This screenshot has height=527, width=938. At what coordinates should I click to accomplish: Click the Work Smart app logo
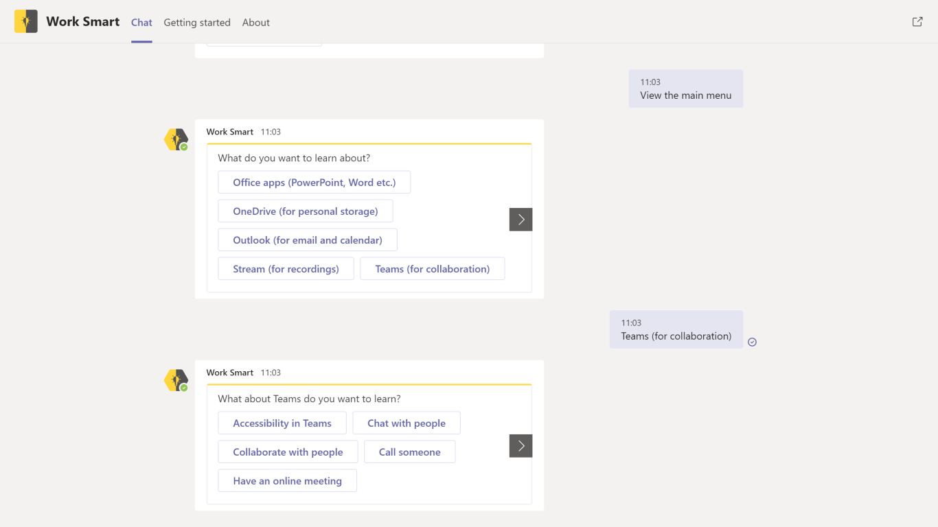pyautogui.click(x=26, y=21)
